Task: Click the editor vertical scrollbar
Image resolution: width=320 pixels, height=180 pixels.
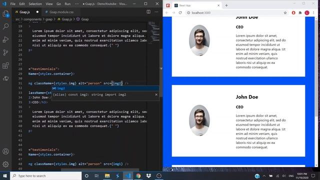Action: [161, 72]
